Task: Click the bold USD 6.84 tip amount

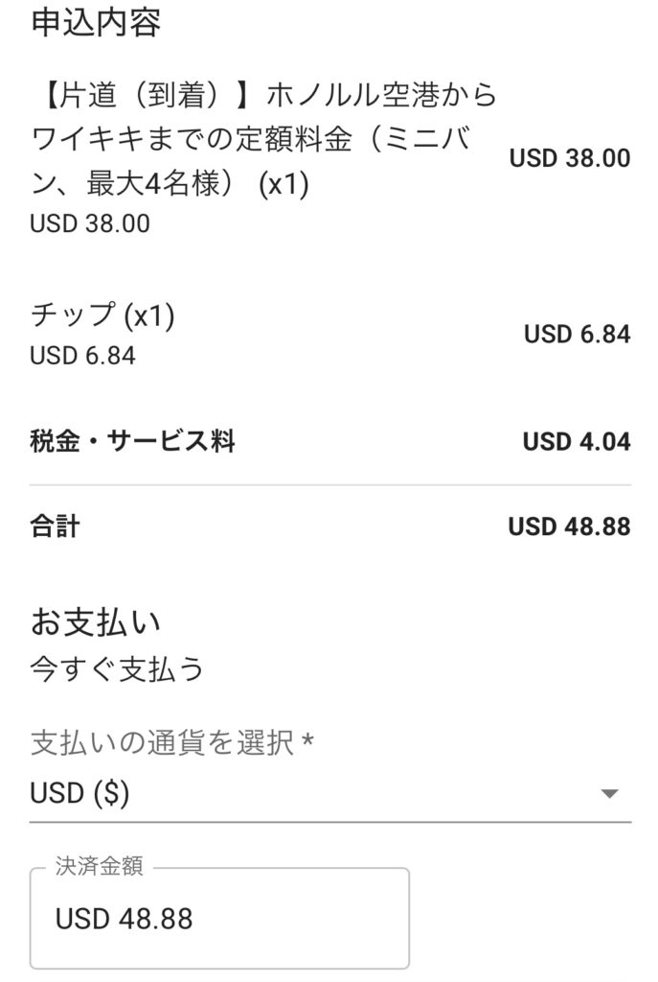Action: tap(577, 335)
